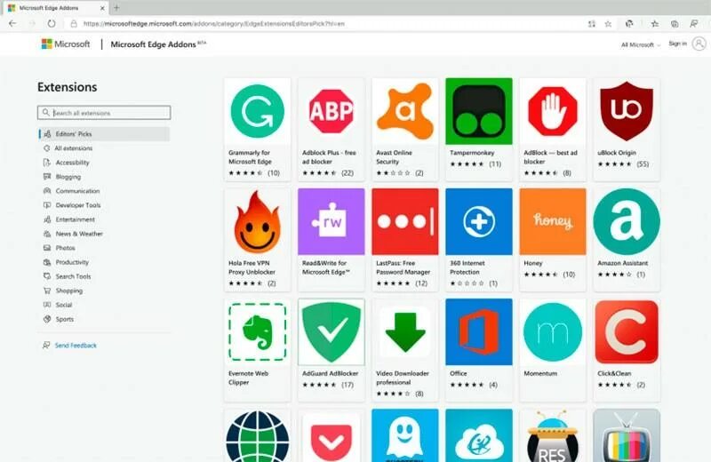Click the address bar URL
Screen dimensions: 711x462
pyautogui.click(x=213, y=24)
